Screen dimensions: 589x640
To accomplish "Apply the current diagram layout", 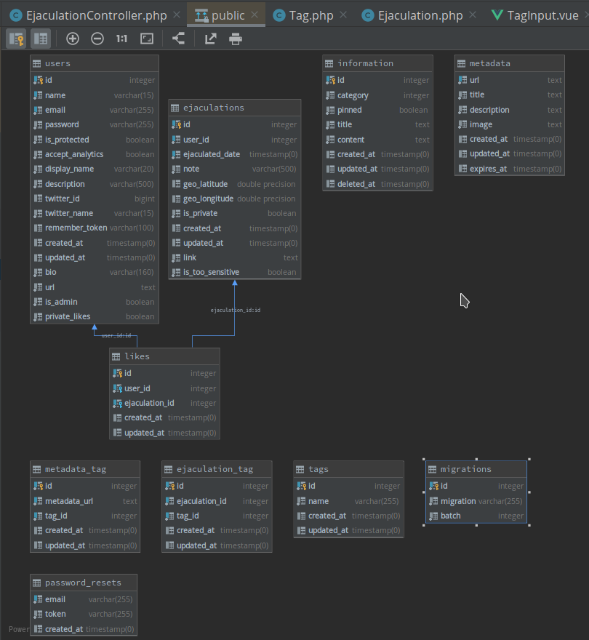I will click(x=178, y=39).
